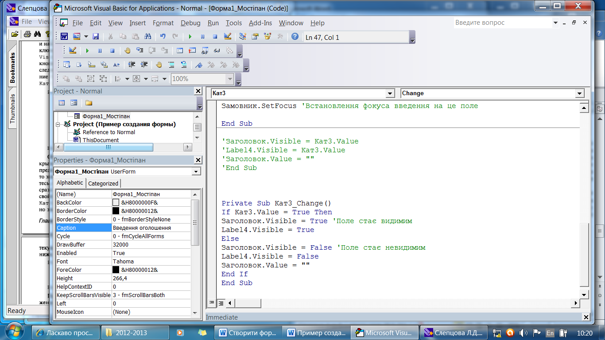The image size is (605, 340).
Task: Undo the last action in Standard toolbar
Action: click(163, 36)
